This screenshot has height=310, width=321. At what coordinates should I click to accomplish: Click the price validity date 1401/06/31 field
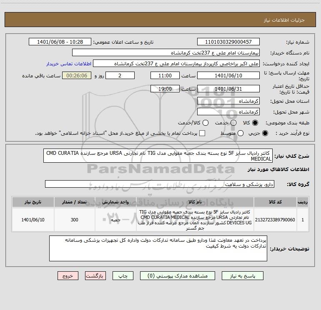(228, 89)
